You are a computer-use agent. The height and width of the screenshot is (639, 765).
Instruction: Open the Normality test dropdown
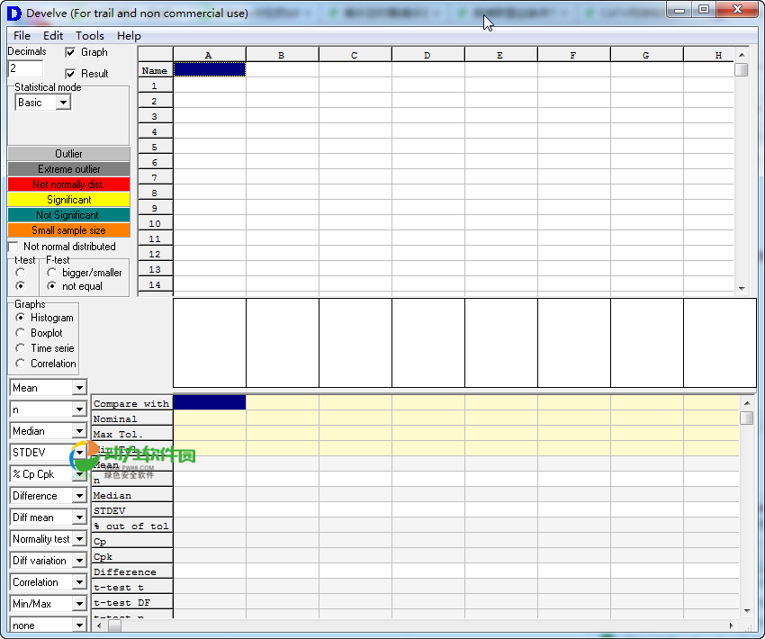[79, 539]
